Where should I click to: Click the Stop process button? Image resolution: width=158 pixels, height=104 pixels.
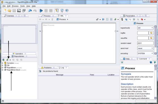[x=51, y=11]
